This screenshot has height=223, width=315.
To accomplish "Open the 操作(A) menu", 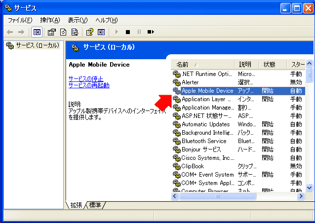I will pos(50,20).
